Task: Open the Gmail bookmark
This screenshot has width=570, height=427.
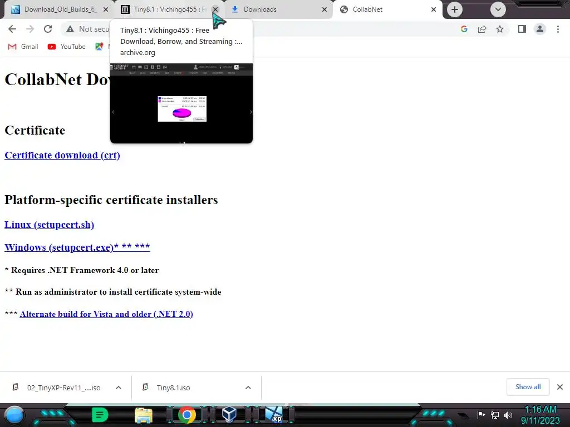Action: (23, 47)
